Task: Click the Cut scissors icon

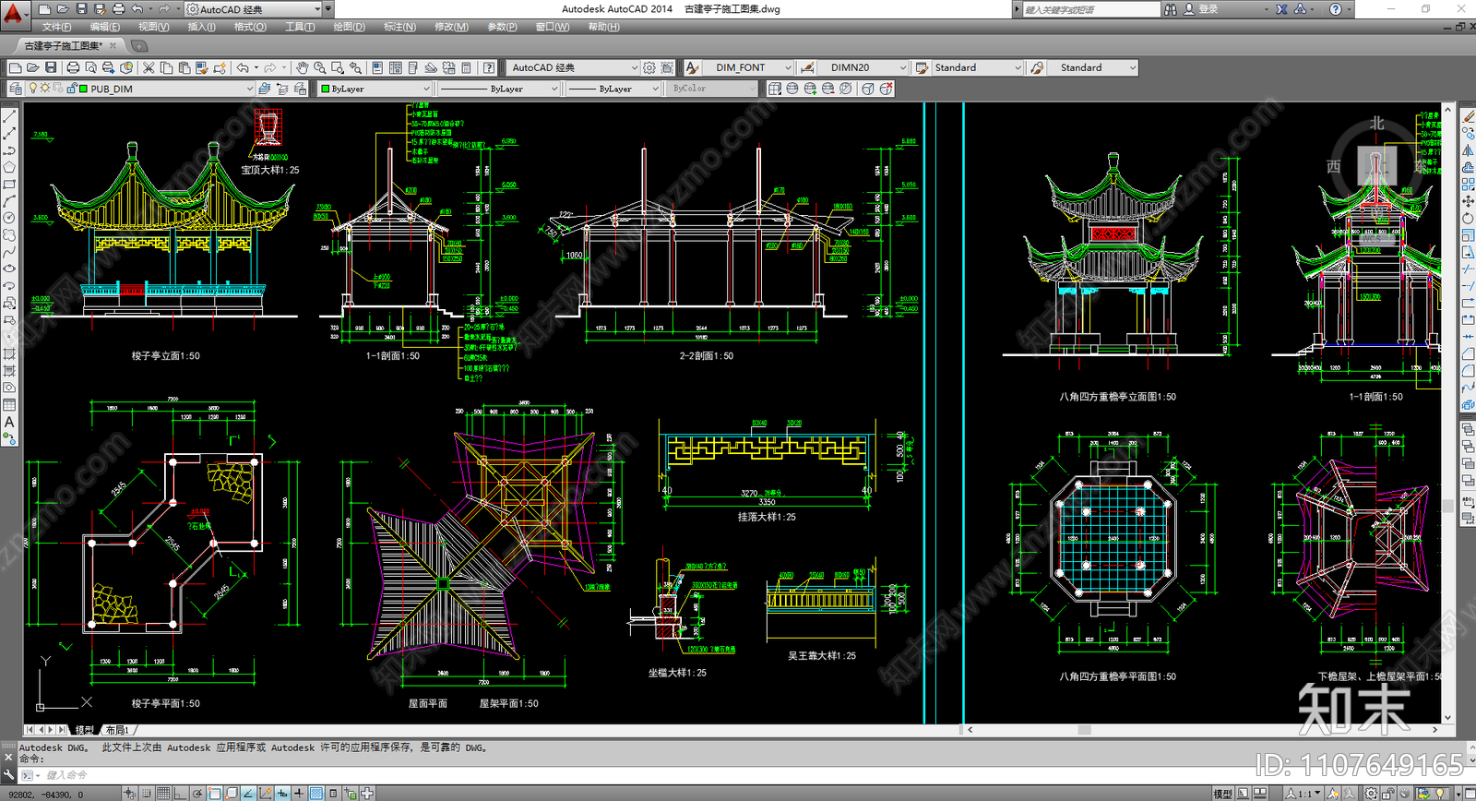Action: tap(149, 67)
